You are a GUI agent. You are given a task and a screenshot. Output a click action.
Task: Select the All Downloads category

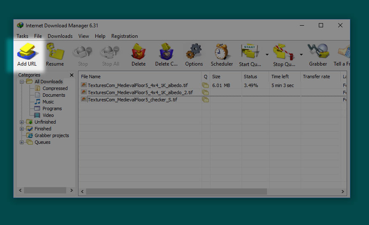click(48, 82)
